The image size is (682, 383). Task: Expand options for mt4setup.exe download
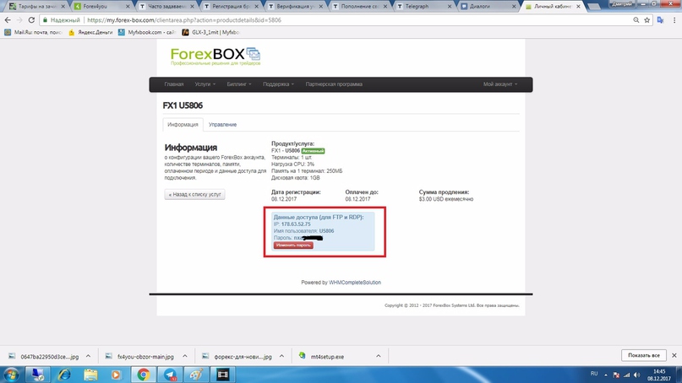(379, 356)
